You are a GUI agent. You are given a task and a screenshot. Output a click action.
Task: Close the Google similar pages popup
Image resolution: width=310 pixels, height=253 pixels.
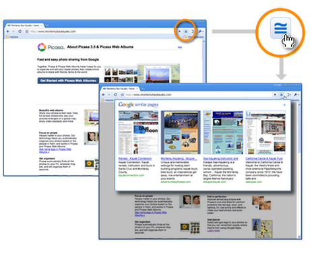(x=284, y=105)
